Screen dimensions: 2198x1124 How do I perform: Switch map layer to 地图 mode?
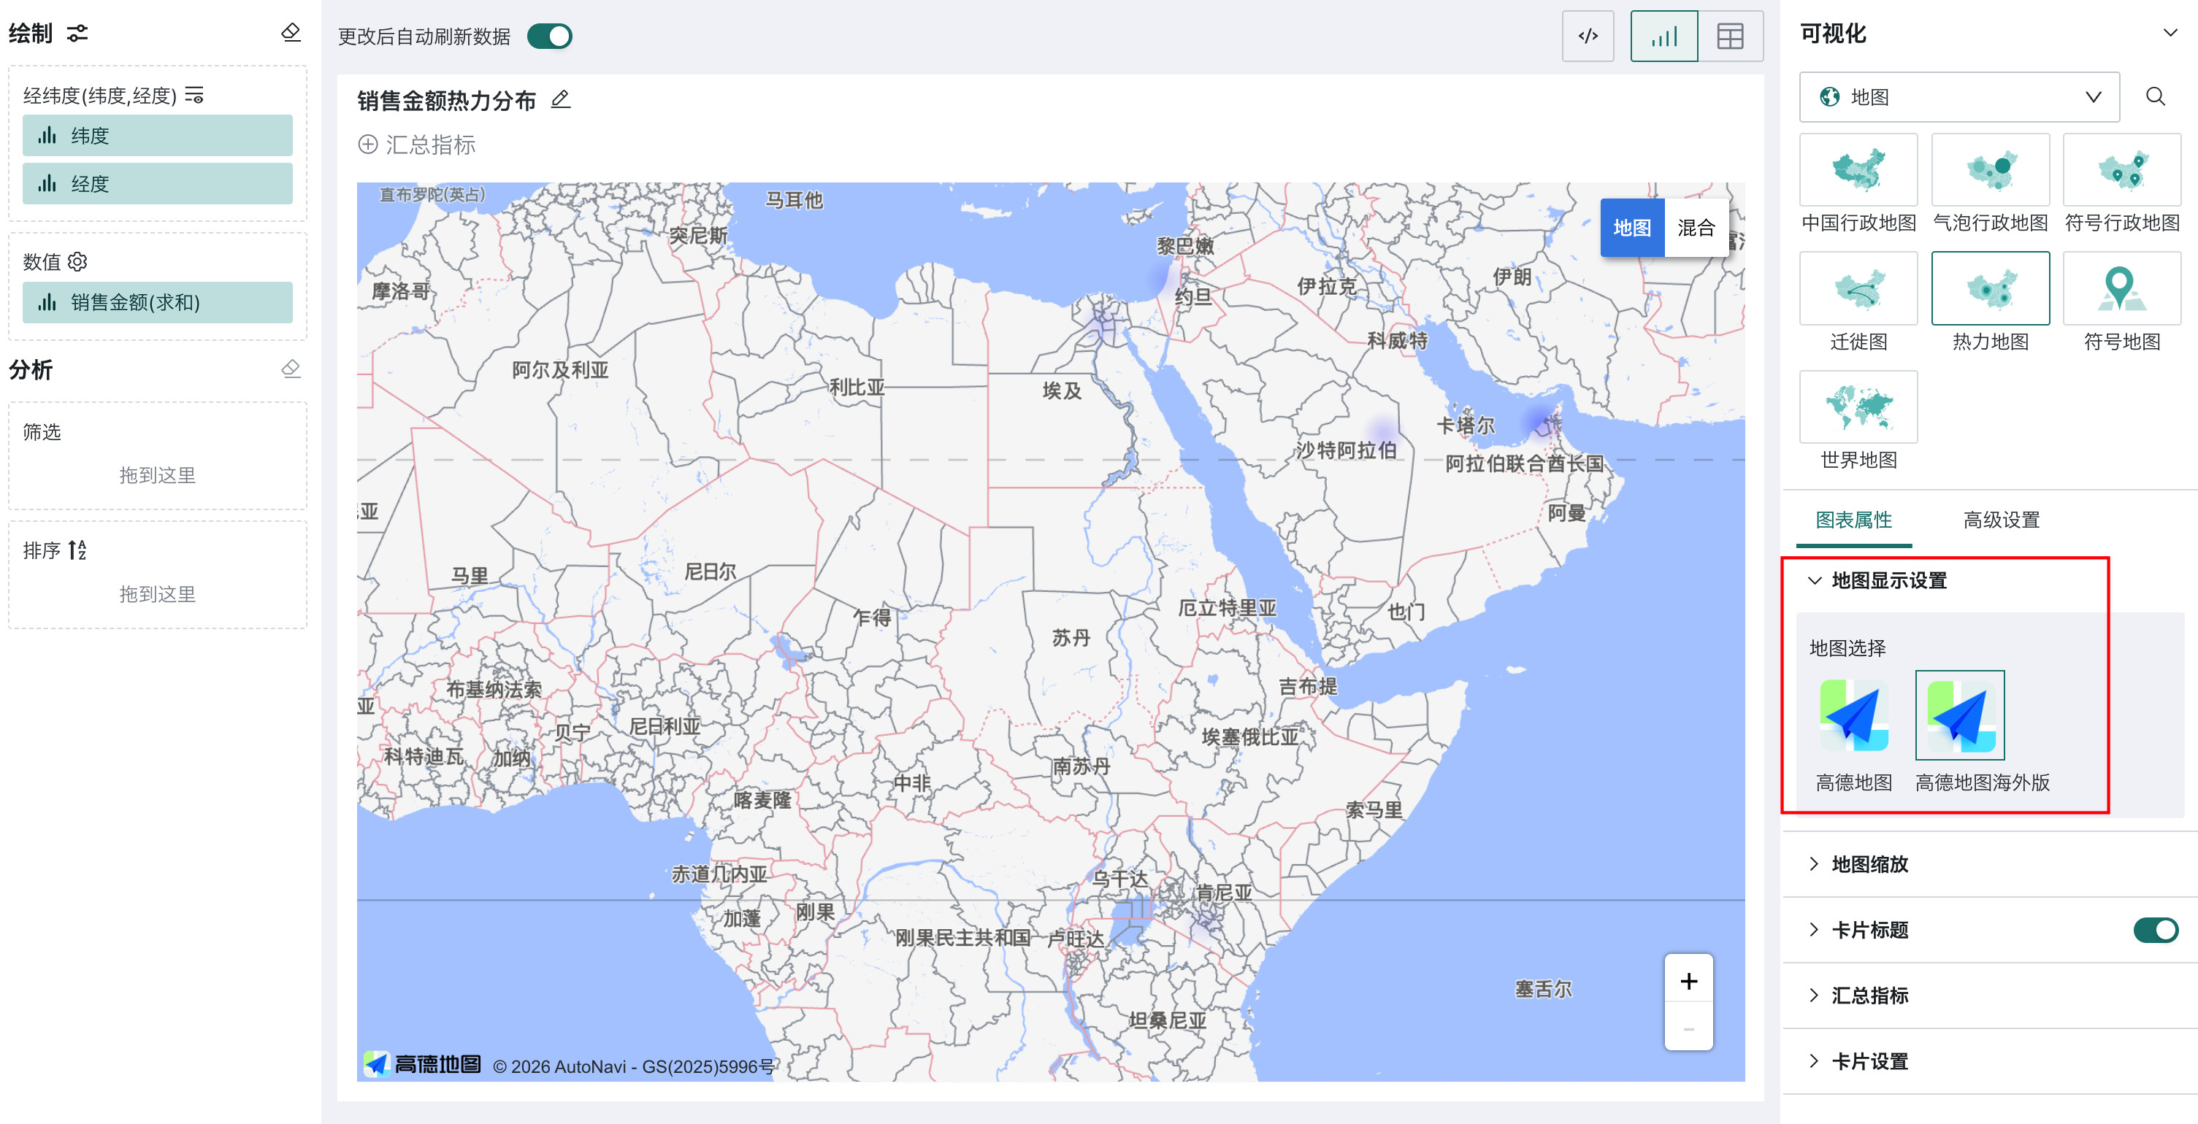1631,228
